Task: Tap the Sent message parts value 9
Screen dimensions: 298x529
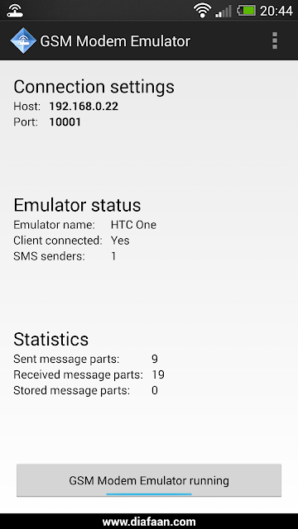Action: (x=155, y=359)
